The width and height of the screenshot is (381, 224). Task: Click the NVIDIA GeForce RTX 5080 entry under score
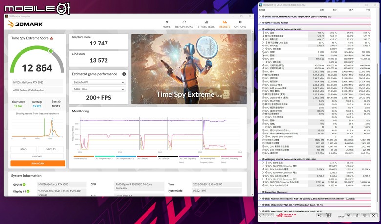[x=37, y=83]
